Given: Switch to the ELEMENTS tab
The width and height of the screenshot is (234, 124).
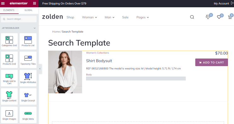Looking at the screenshot, I should 9,10.
